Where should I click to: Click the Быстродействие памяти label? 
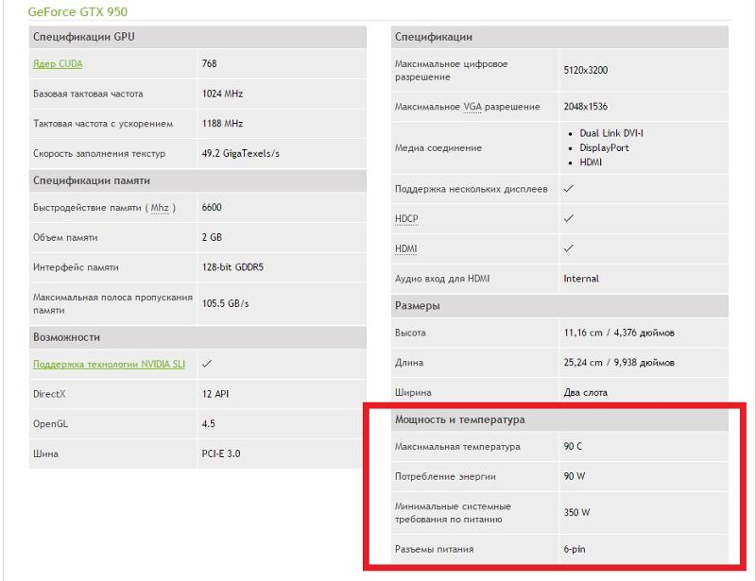[104, 207]
